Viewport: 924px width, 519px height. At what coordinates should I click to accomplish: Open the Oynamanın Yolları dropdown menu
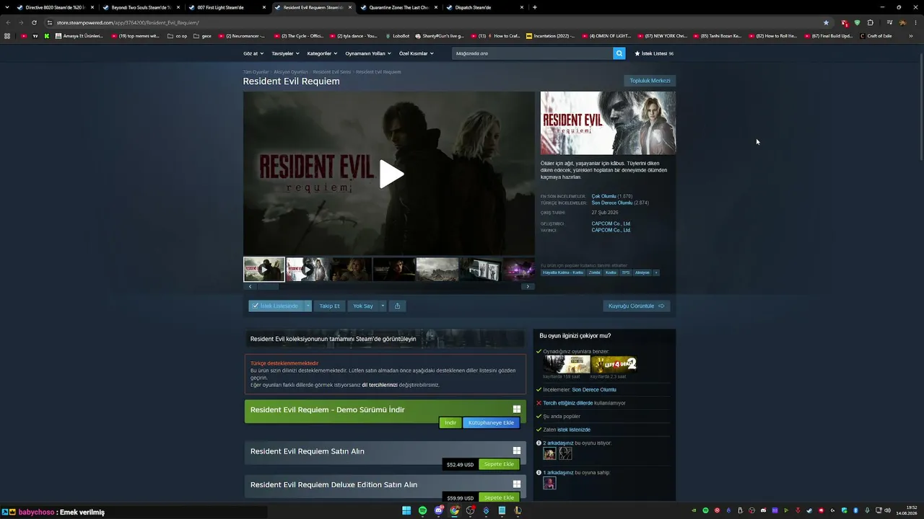click(368, 53)
